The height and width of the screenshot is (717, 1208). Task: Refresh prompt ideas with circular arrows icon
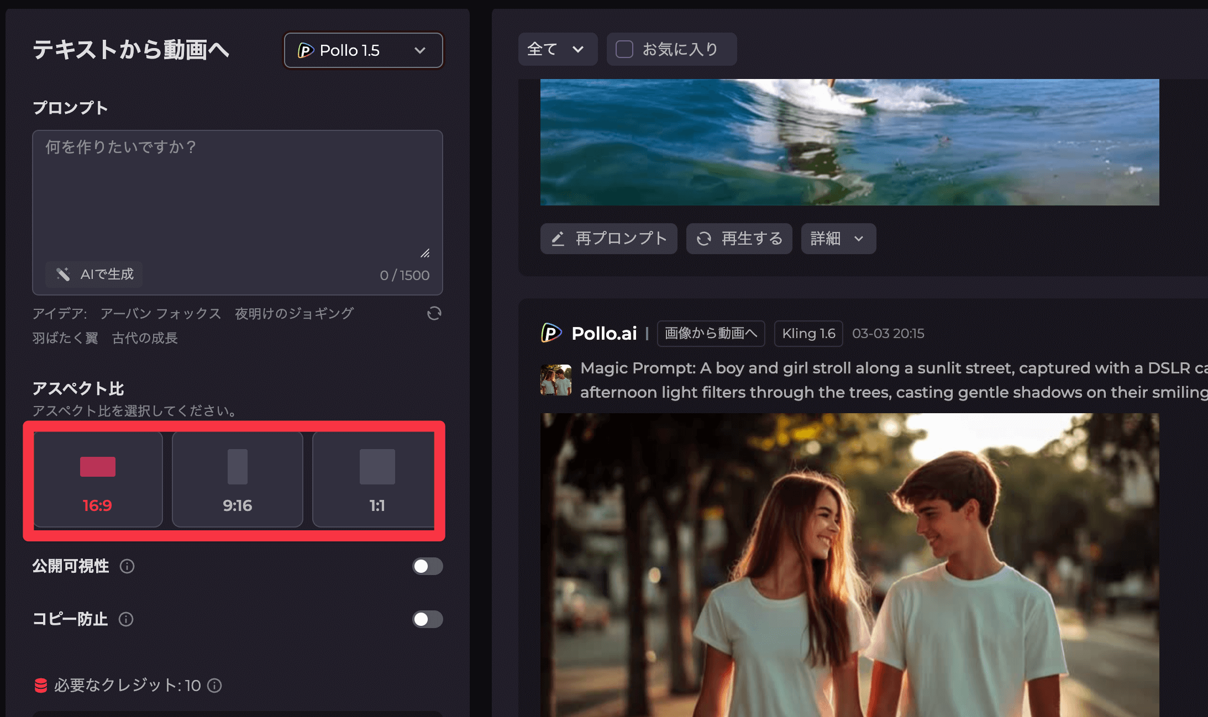434,314
